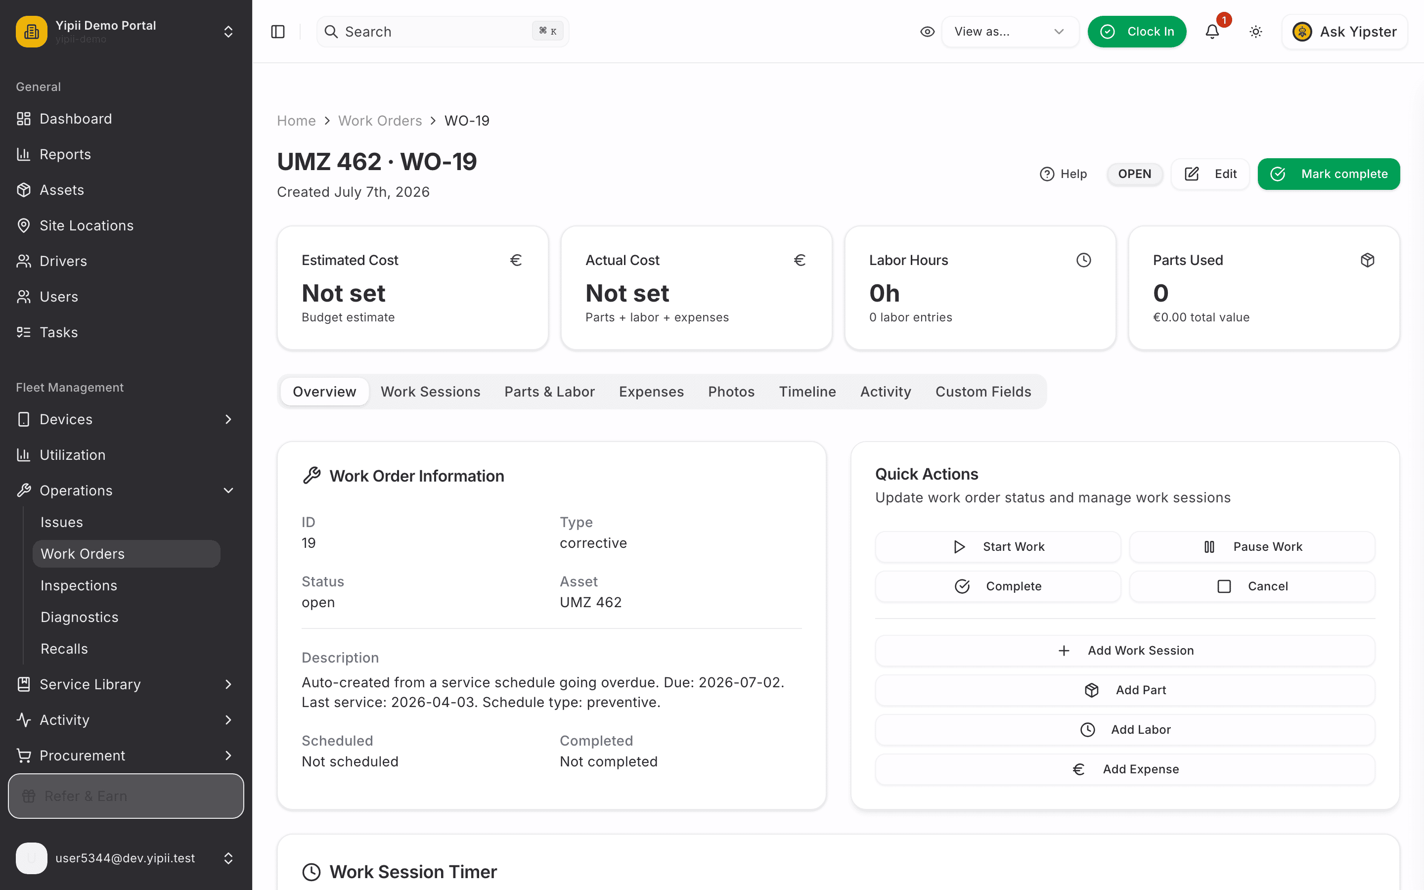1424x890 pixels.
Task: Click the Edit button
Action: point(1210,174)
